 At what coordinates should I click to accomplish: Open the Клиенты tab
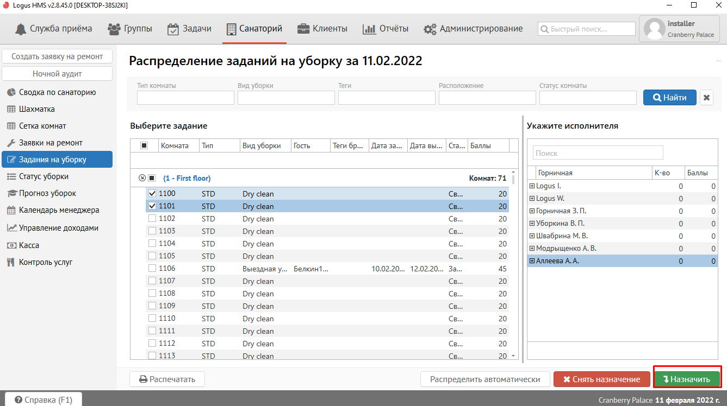point(322,29)
